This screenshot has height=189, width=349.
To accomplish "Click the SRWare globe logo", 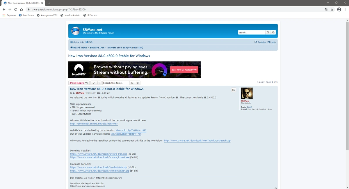I will click(x=75, y=31).
